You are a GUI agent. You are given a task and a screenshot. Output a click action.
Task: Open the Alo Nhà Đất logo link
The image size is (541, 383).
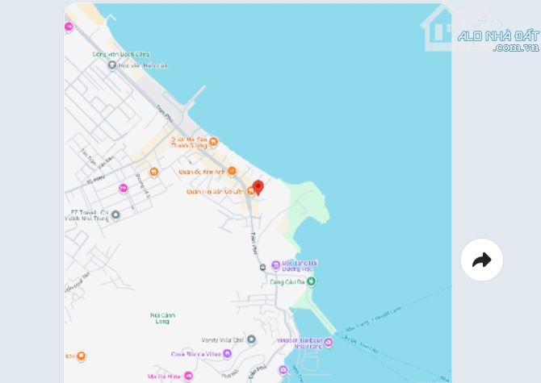[480, 31]
